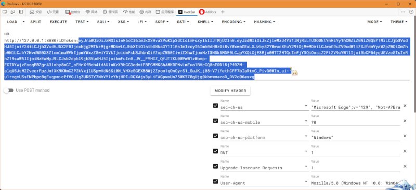Open the SQLI dropdown menu
The image size is (416, 190).
pos(103,22)
